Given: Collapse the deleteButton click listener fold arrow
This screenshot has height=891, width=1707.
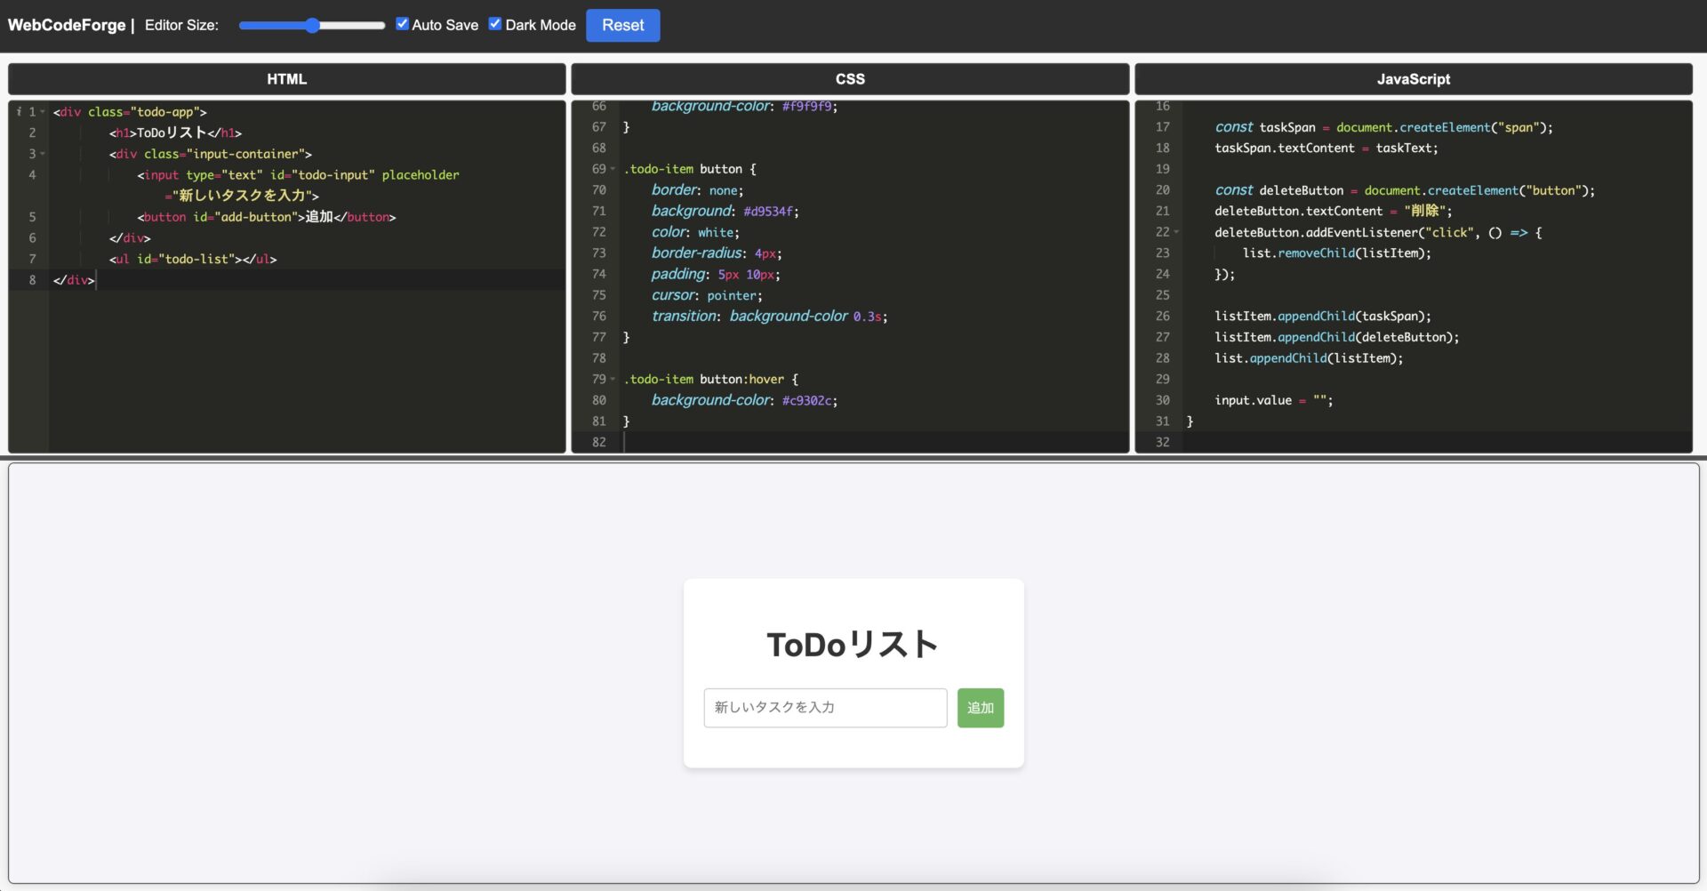Looking at the screenshot, I should 1176,232.
